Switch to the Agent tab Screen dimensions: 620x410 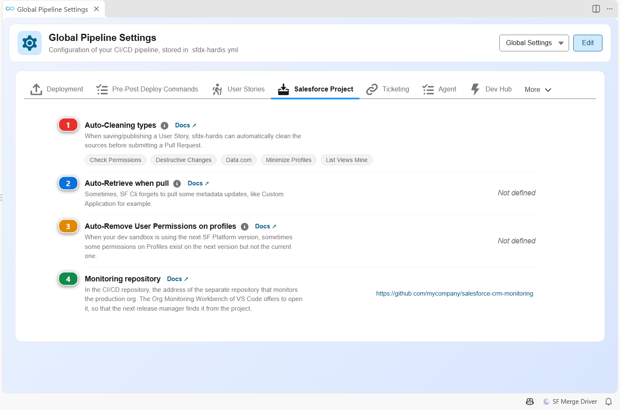(x=439, y=89)
